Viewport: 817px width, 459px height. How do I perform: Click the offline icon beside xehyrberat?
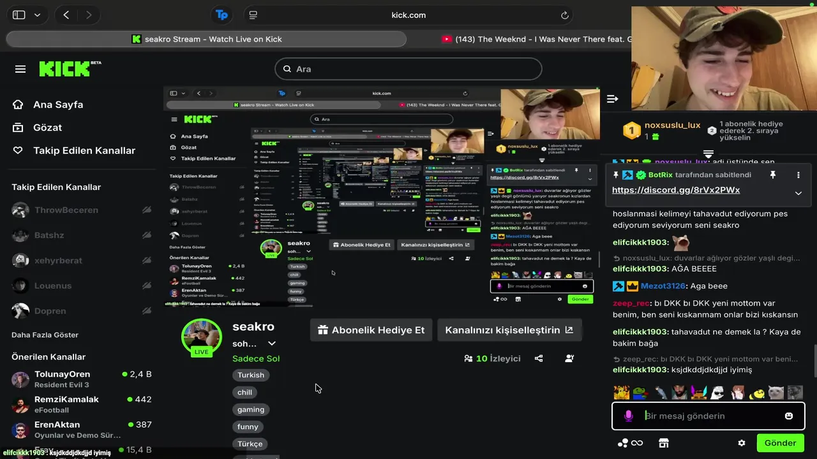coord(147,260)
